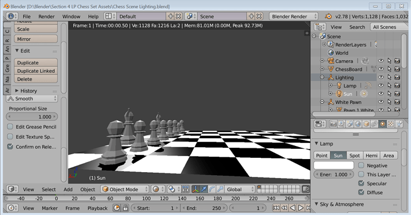Toggle the 3D manipulator widget icon

(x=195, y=189)
